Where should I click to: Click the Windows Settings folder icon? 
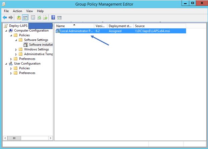pyautogui.click(x=20, y=49)
